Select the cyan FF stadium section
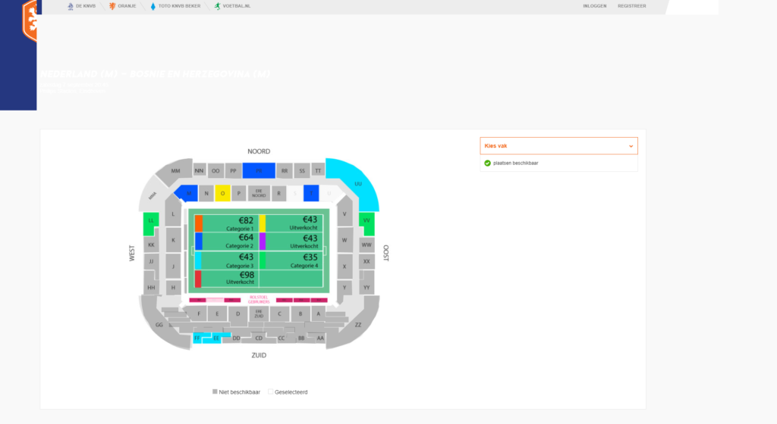The width and height of the screenshot is (777, 424). pos(198,338)
